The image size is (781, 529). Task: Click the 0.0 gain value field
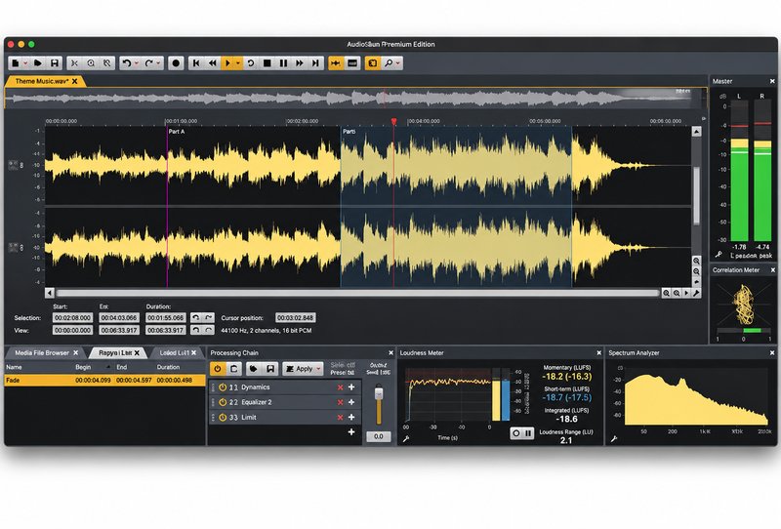[x=379, y=436]
